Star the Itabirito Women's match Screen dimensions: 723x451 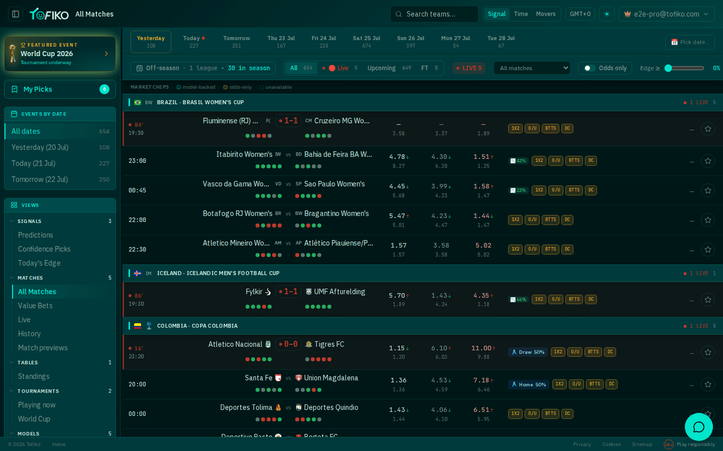(x=708, y=161)
